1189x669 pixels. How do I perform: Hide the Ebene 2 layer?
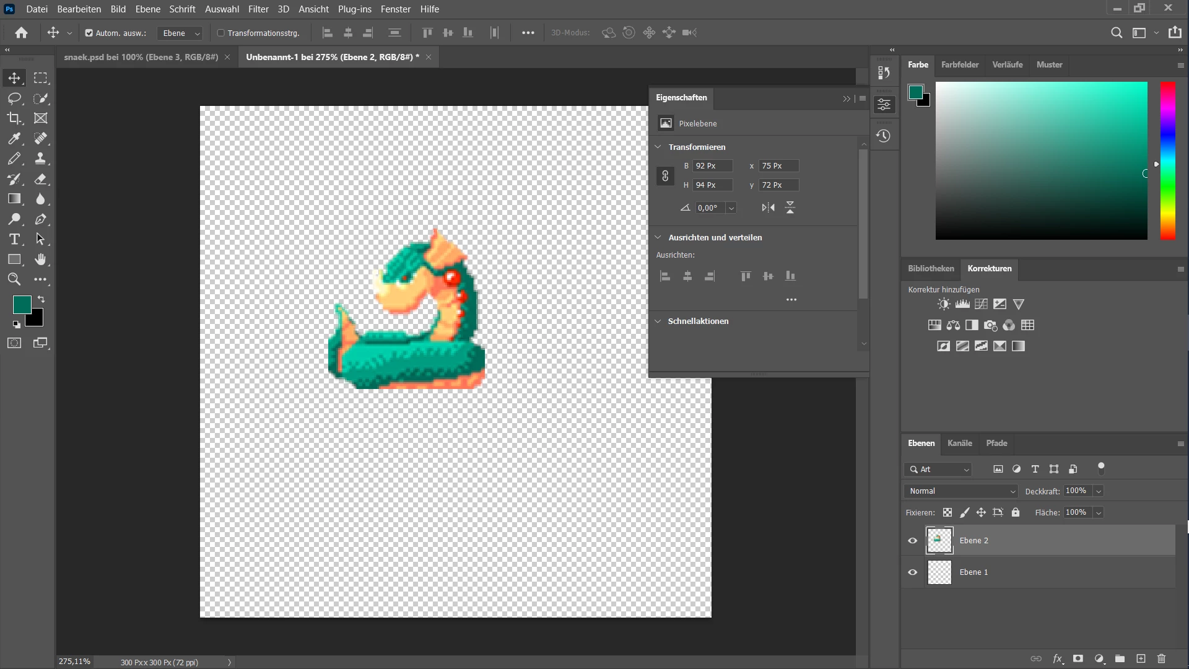pos(912,541)
